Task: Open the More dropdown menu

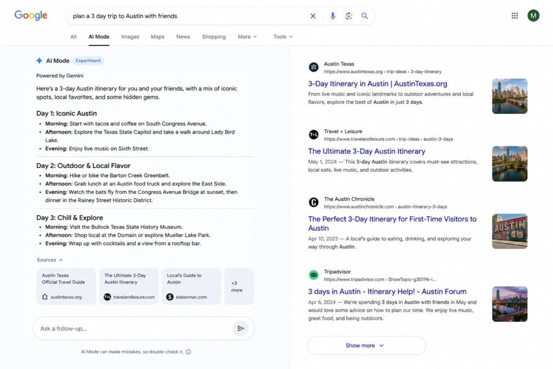Action: pyautogui.click(x=247, y=37)
